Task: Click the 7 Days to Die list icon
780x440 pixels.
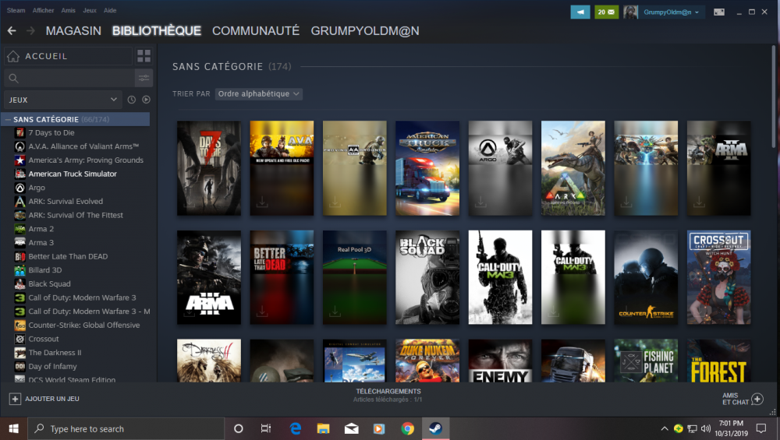Action: pos(20,132)
